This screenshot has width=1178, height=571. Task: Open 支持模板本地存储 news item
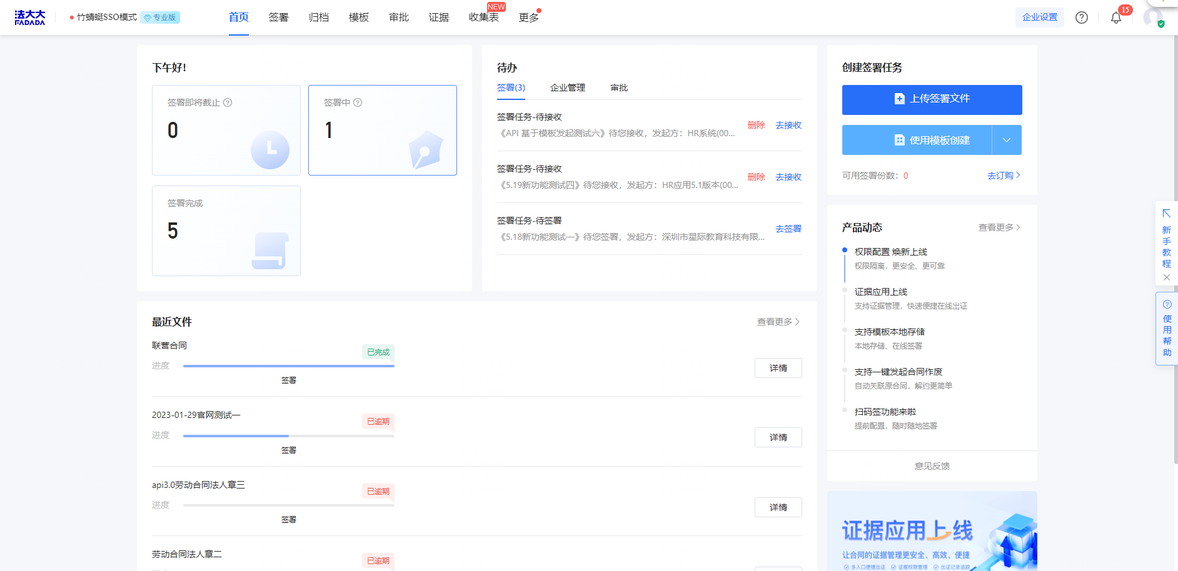click(x=890, y=332)
